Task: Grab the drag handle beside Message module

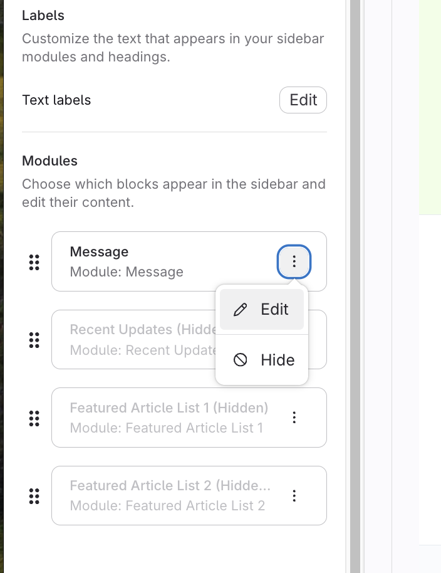Action: coord(34,262)
